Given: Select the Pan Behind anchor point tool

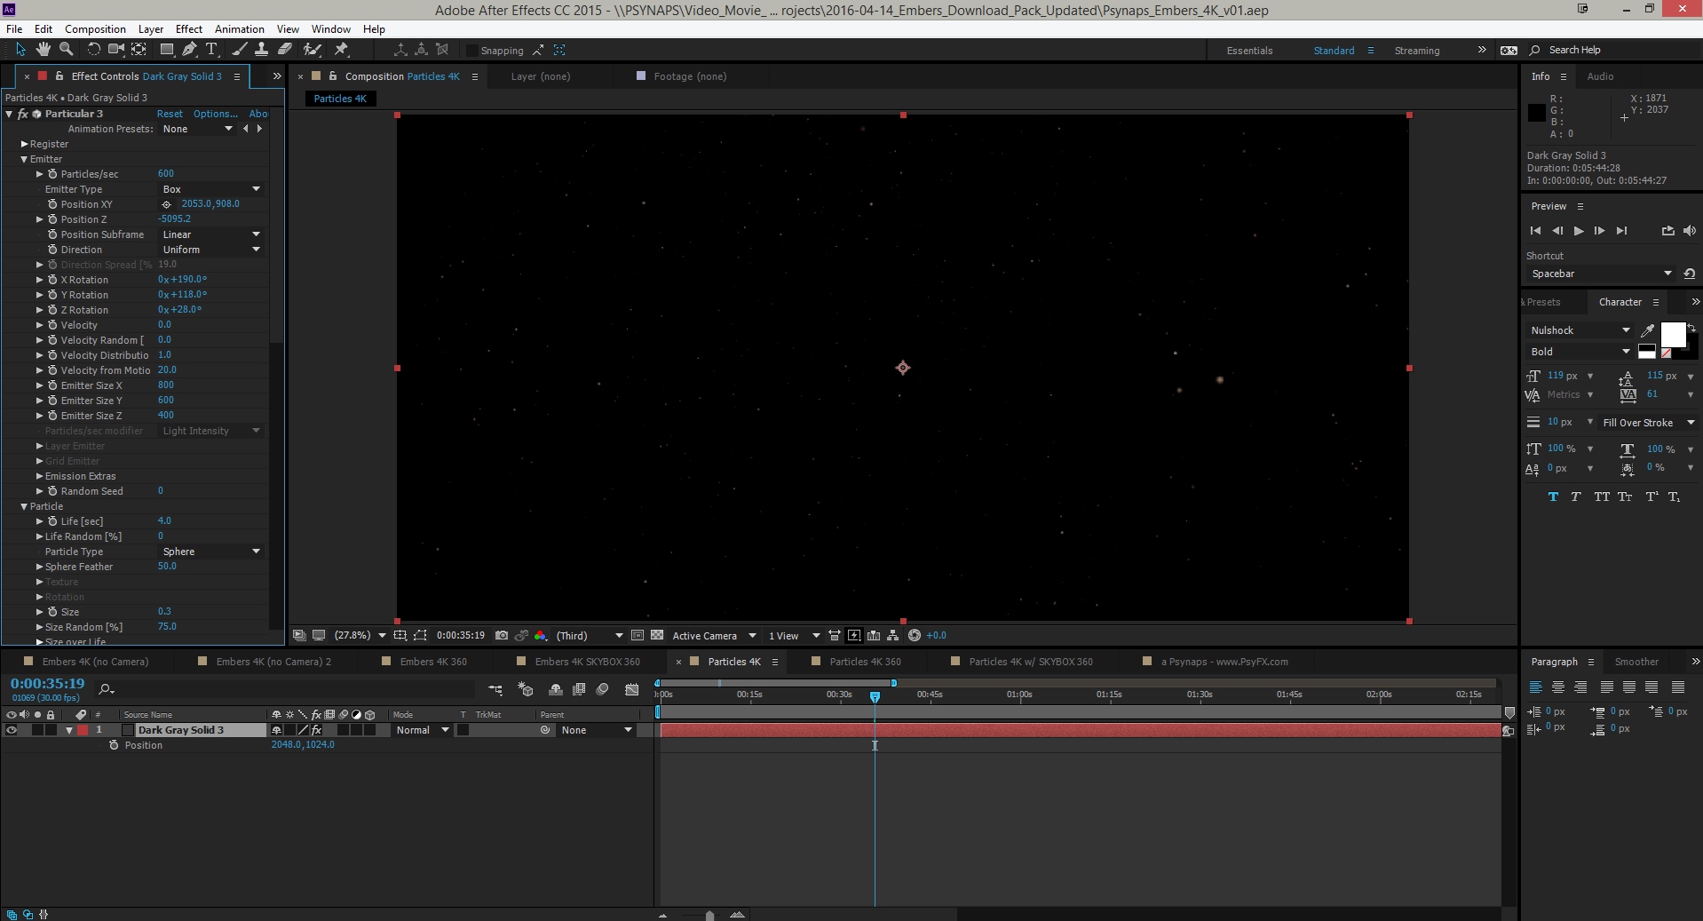Looking at the screenshot, I should [139, 50].
